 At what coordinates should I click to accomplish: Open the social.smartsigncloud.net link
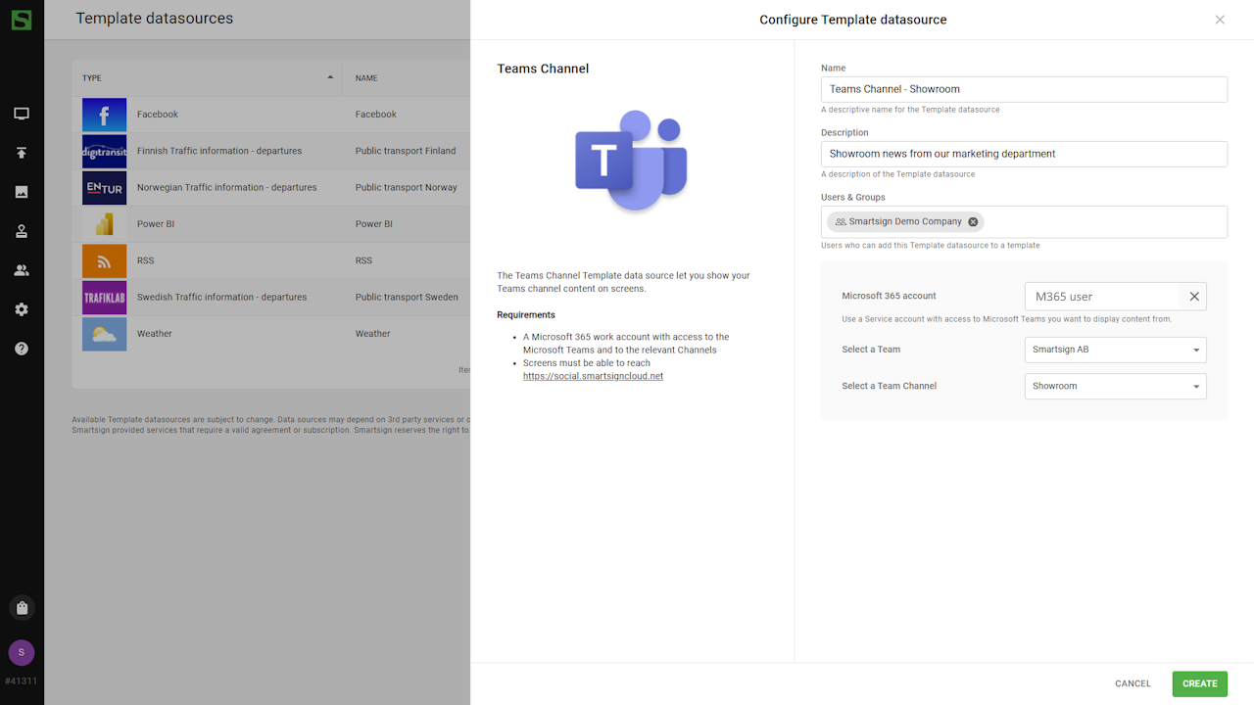tap(593, 376)
